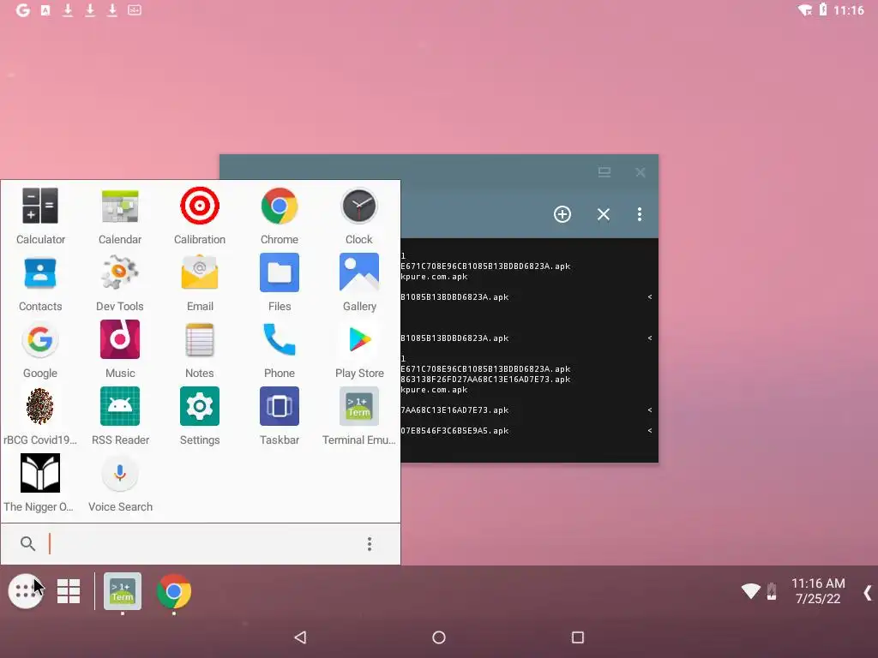
Task: Collapse the taskbar using the arrow
Action: [868, 593]
